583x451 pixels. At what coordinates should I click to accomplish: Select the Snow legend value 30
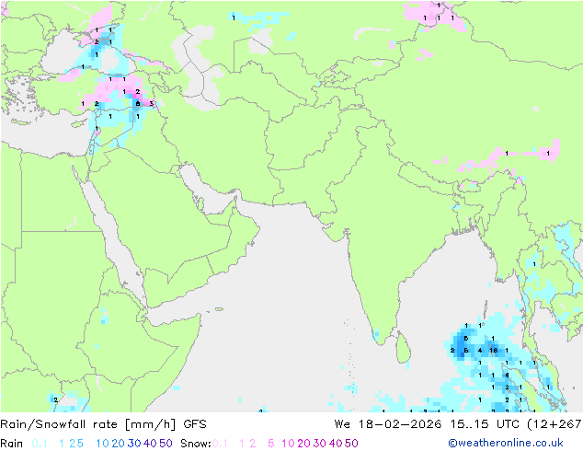point(320,444)
